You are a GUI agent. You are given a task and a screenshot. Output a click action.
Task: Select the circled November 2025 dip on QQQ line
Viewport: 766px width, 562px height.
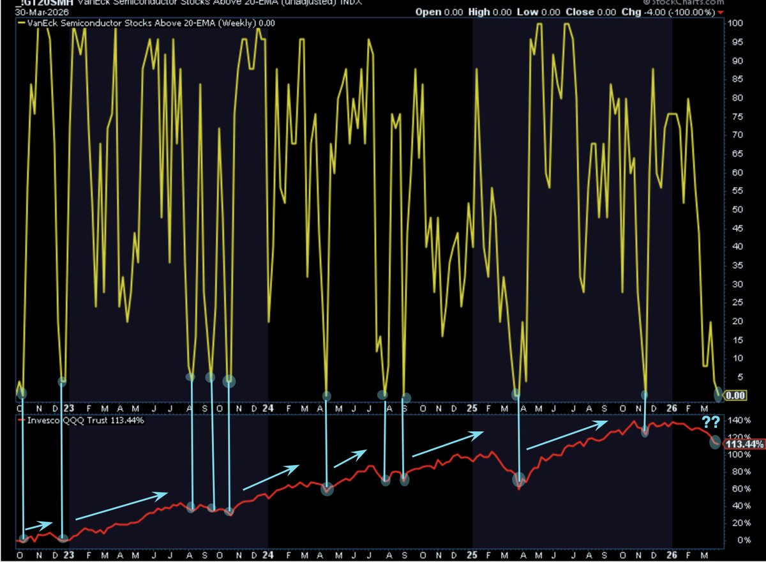coord(645,432)
